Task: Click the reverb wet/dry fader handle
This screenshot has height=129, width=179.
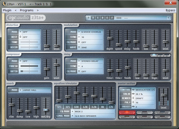Action: [46, 110]
